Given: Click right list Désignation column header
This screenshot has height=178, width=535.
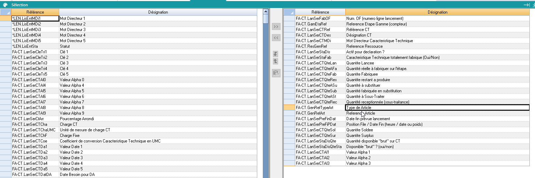Looking at the screenshot, I should [x=437, y=12].
